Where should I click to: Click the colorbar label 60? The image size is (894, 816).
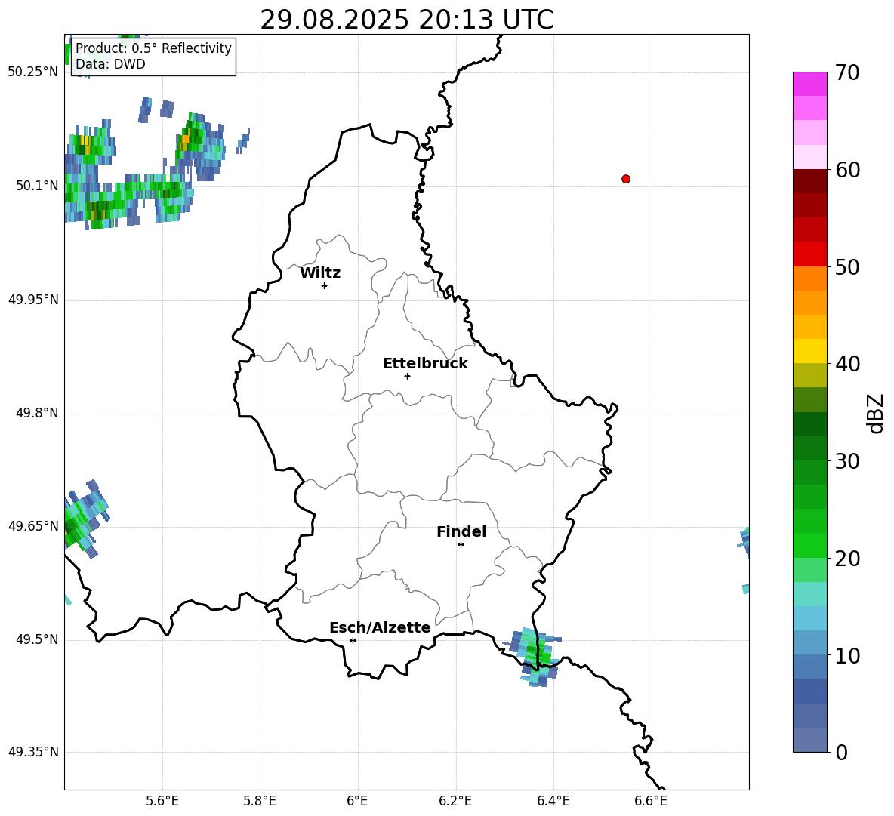pyautogui.click(x=848, y=170)
